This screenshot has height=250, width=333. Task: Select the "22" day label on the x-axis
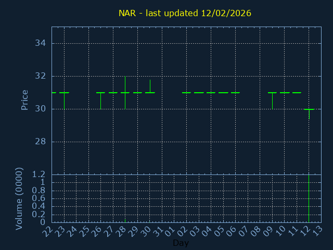pos(48,230)
